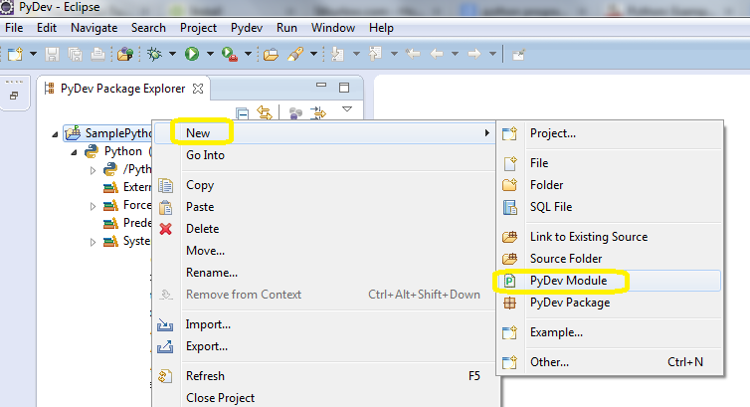Open the Window menu
This screenshot has height=407, width=750.
pos(333,28)
